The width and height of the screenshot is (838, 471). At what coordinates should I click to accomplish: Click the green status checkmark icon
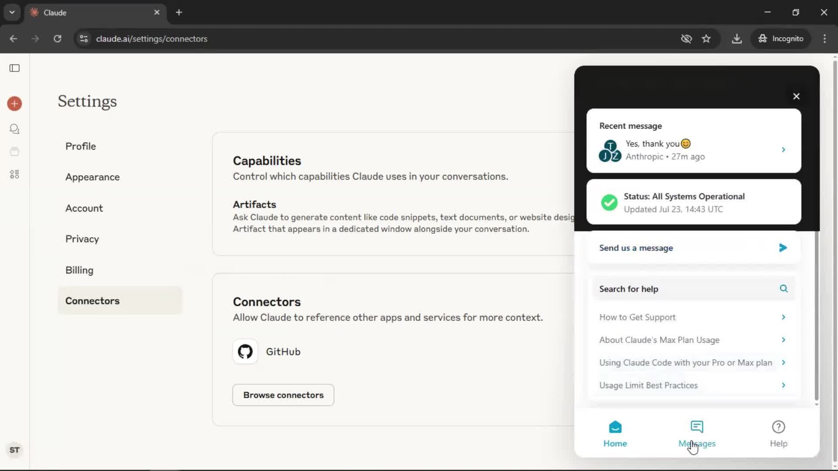(x=609, y=202)
